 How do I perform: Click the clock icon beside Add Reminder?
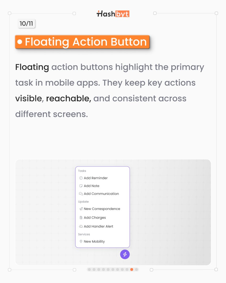(x=81, y=178)
